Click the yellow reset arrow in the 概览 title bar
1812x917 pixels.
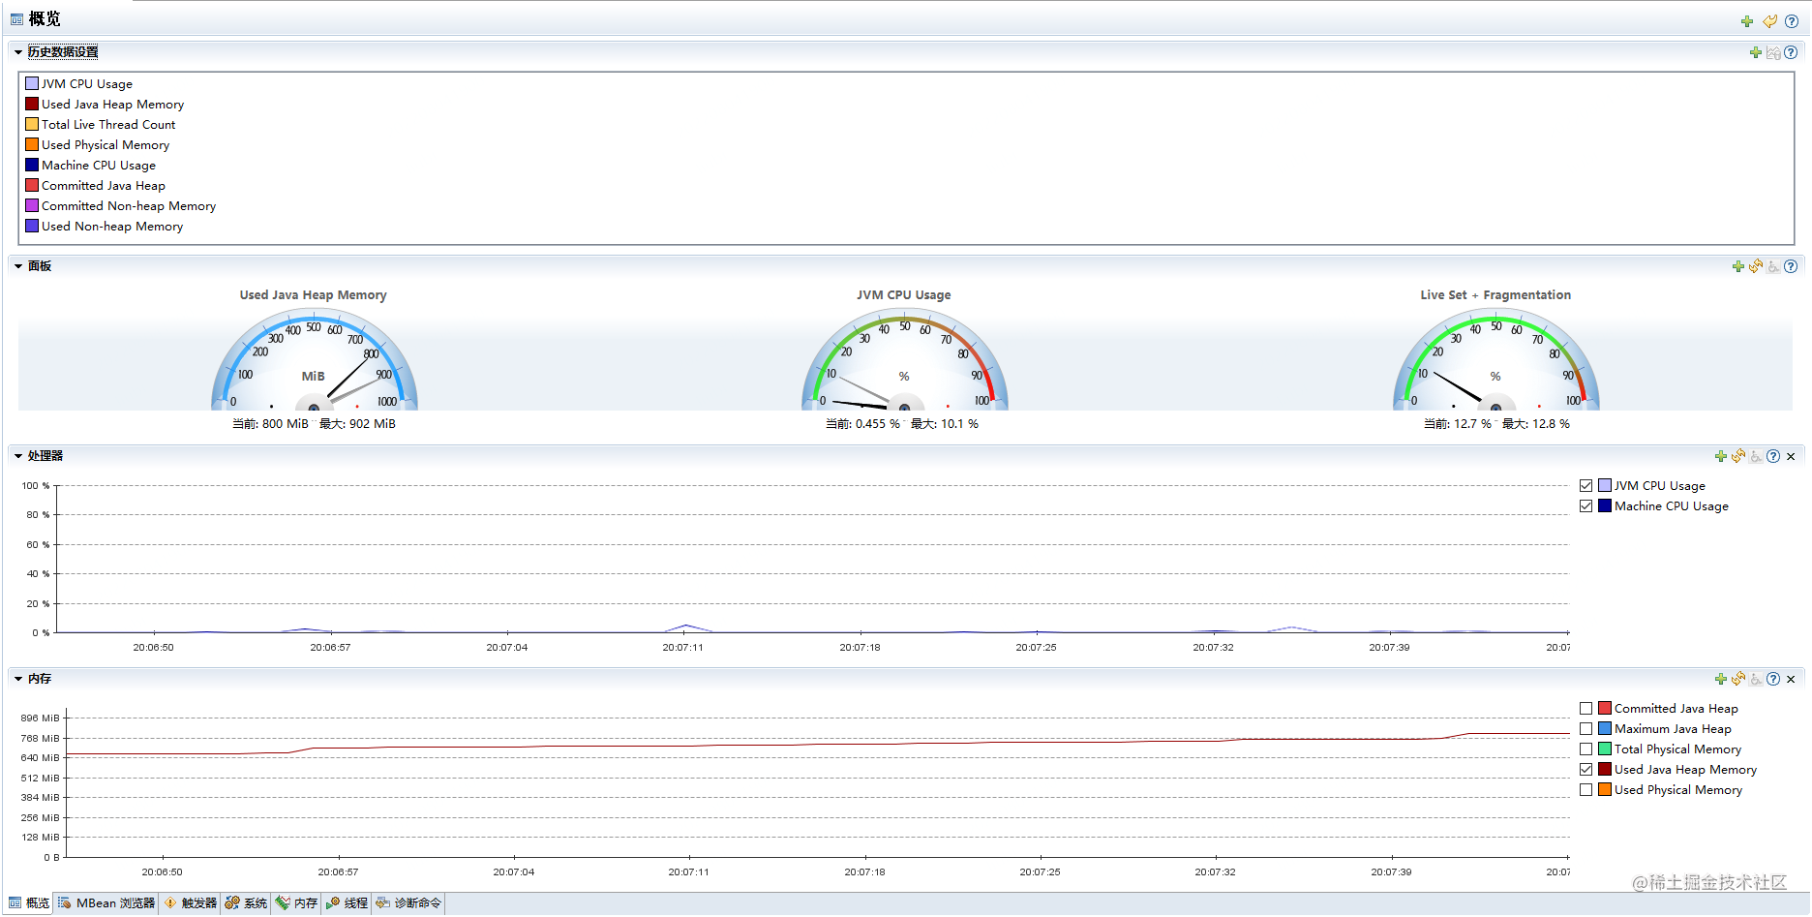[1769, 21]
